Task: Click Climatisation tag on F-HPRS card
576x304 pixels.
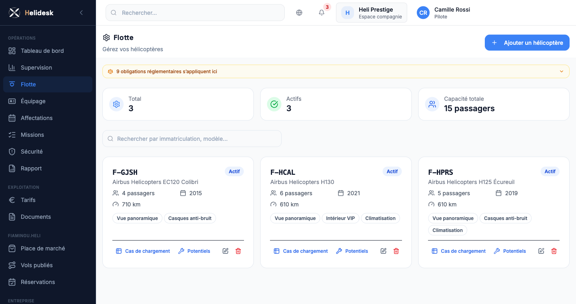Action: [x=448, y=230]
